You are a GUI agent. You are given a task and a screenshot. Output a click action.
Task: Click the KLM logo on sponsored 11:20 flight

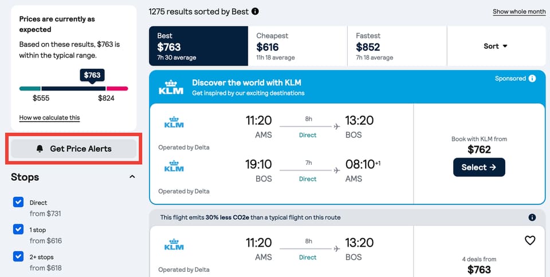[174, 122]
